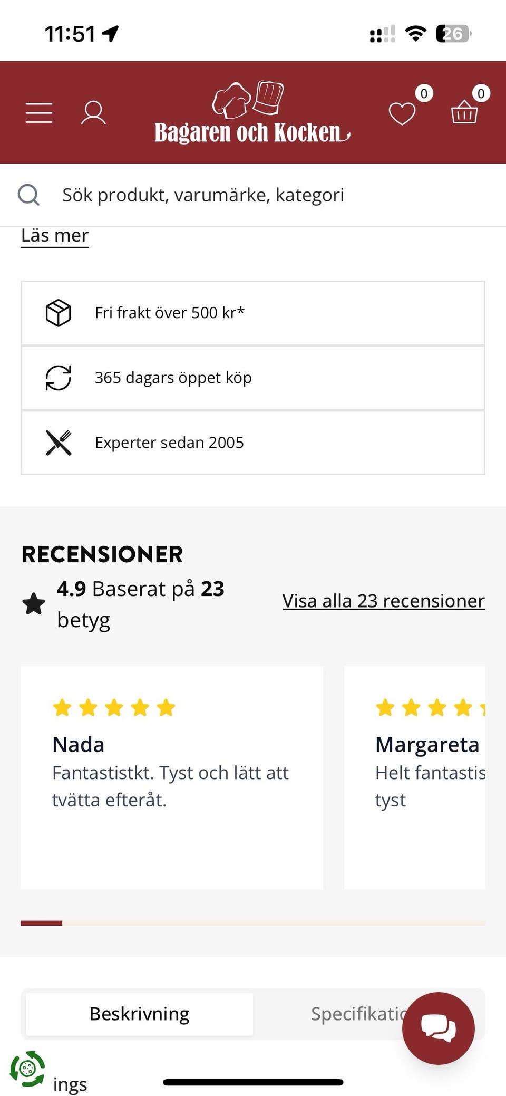
Task: Open the wishlist heart icon
Action: click(x=402, y=113)
